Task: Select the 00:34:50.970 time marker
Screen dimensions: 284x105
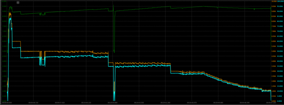Action: pyautogui.click(x=192, y=102)
